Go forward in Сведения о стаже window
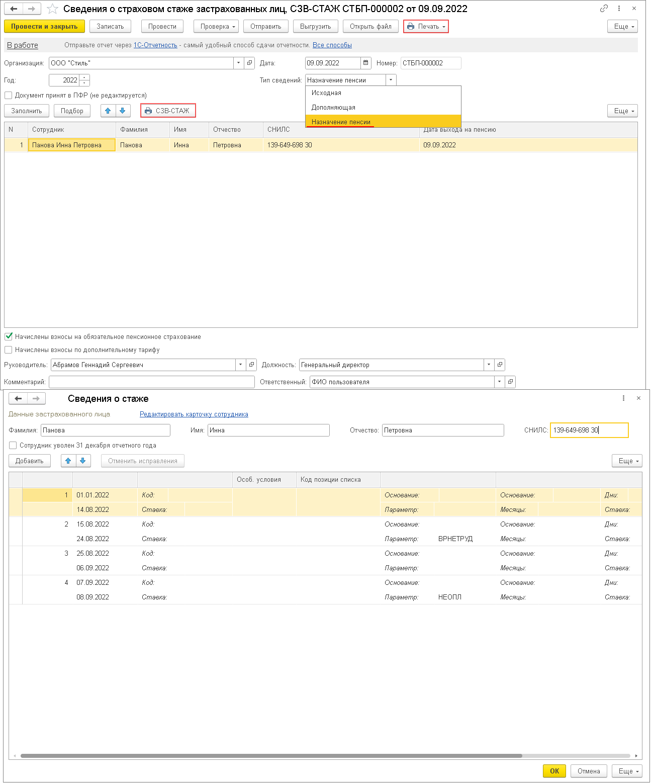 click(36, 398)
